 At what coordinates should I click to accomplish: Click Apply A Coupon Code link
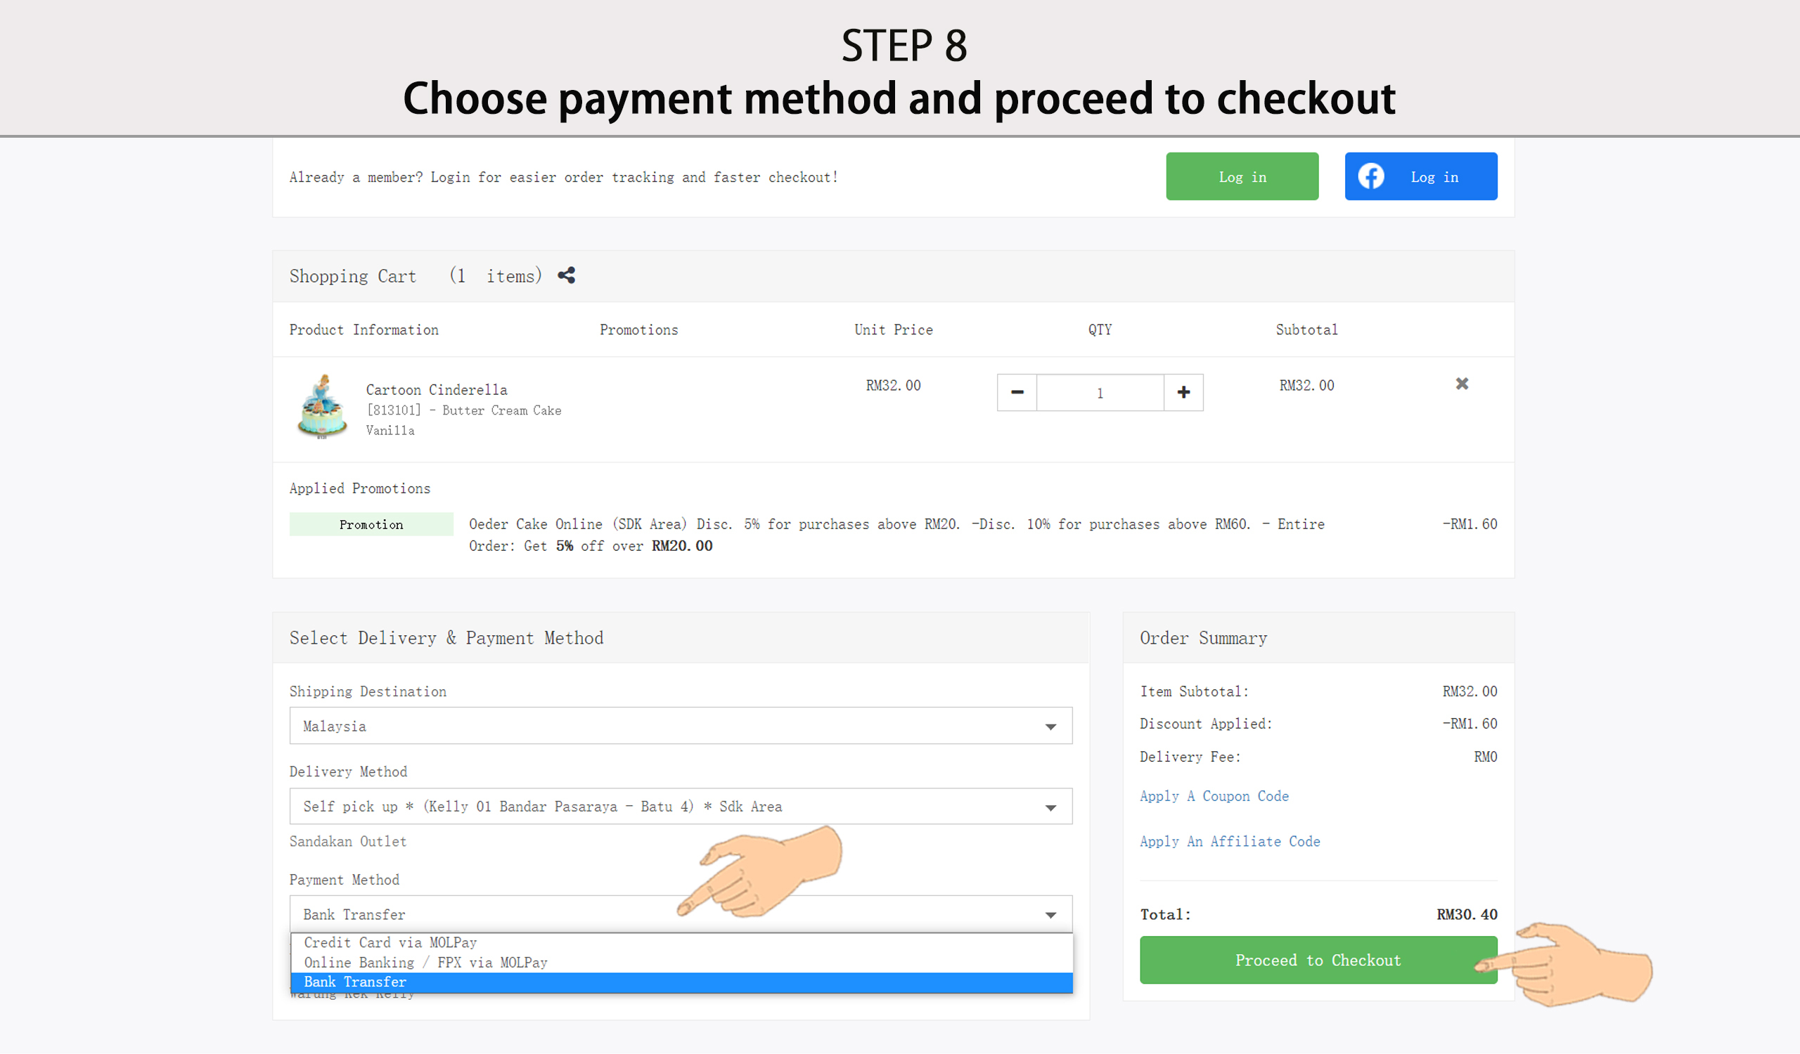[x=1214, y=796]
